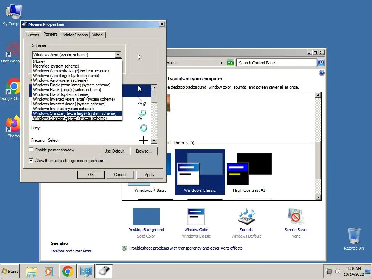Click the Start button

pos(10,271)
